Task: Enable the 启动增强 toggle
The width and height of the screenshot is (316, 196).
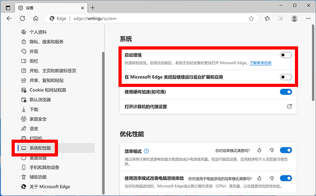Action: tap(286, 55)
